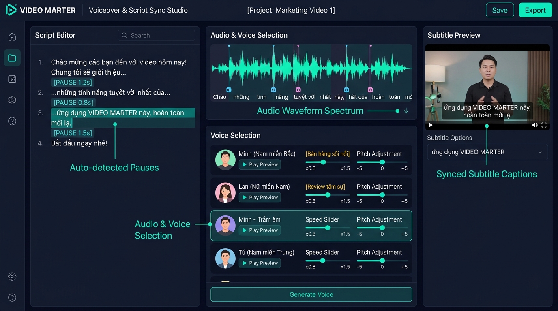
Task: Play Preview for Tú (Nam miền Trung)
Action: (x=260, y=263)
